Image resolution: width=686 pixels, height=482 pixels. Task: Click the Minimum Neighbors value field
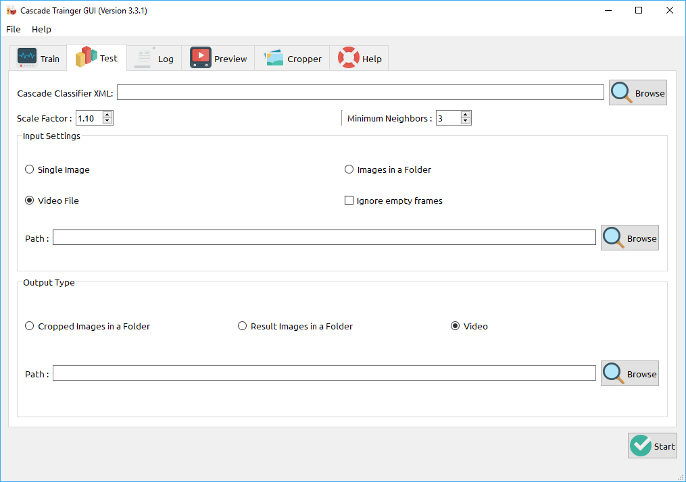coord(449,118)
